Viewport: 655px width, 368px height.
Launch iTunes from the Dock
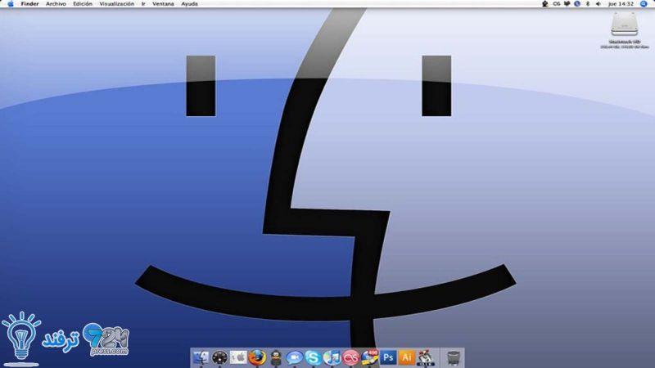[x=332, y=357]
